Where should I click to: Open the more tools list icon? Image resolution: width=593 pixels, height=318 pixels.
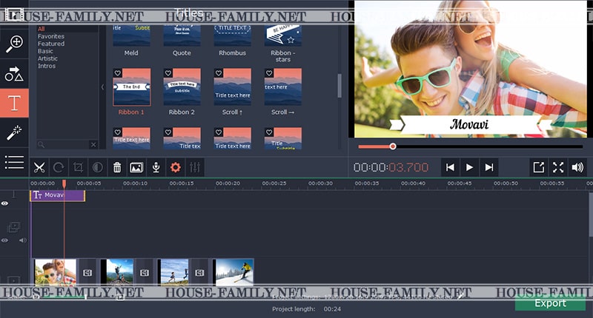pyautogui.click(x=14, y=162)
